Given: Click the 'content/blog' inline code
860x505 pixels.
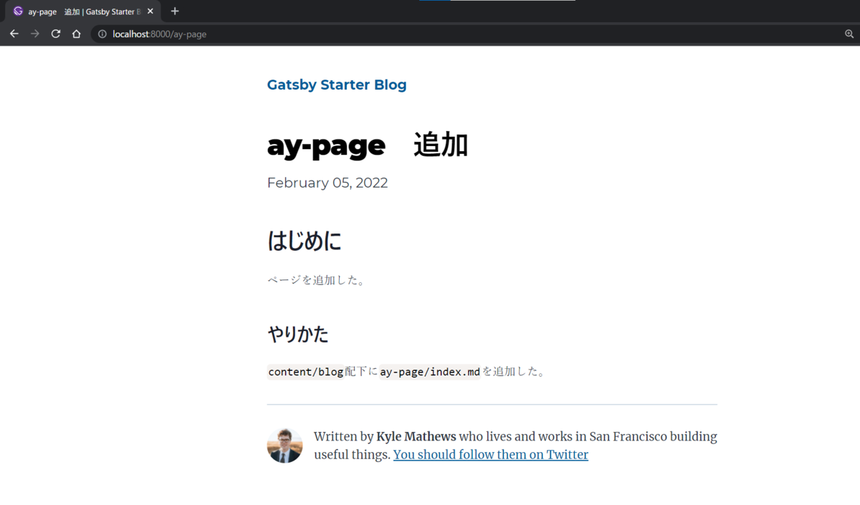Looking at the screenshot, I should click(305, 372).
